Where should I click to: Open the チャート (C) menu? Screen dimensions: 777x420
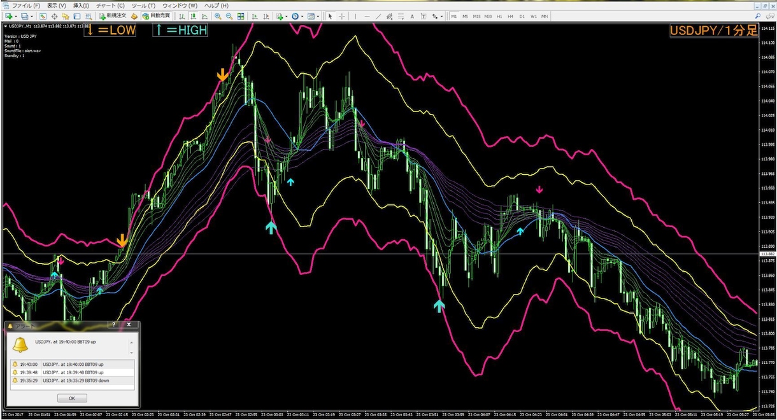point(111,5)
